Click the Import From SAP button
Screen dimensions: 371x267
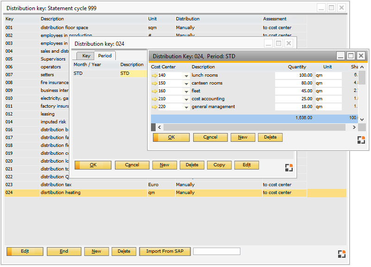point(164,251)
